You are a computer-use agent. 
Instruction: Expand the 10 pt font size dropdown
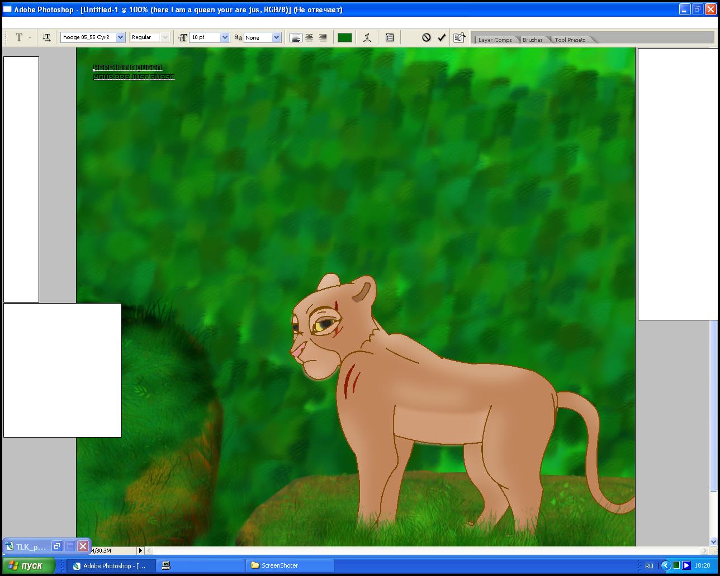coord(225,37)
